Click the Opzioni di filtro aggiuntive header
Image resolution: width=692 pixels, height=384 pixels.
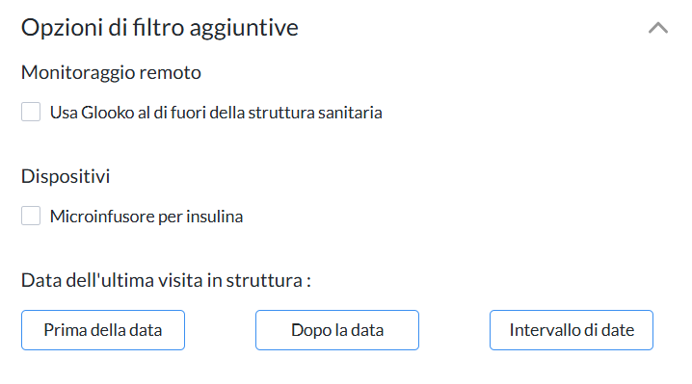(x=160, y=27)
